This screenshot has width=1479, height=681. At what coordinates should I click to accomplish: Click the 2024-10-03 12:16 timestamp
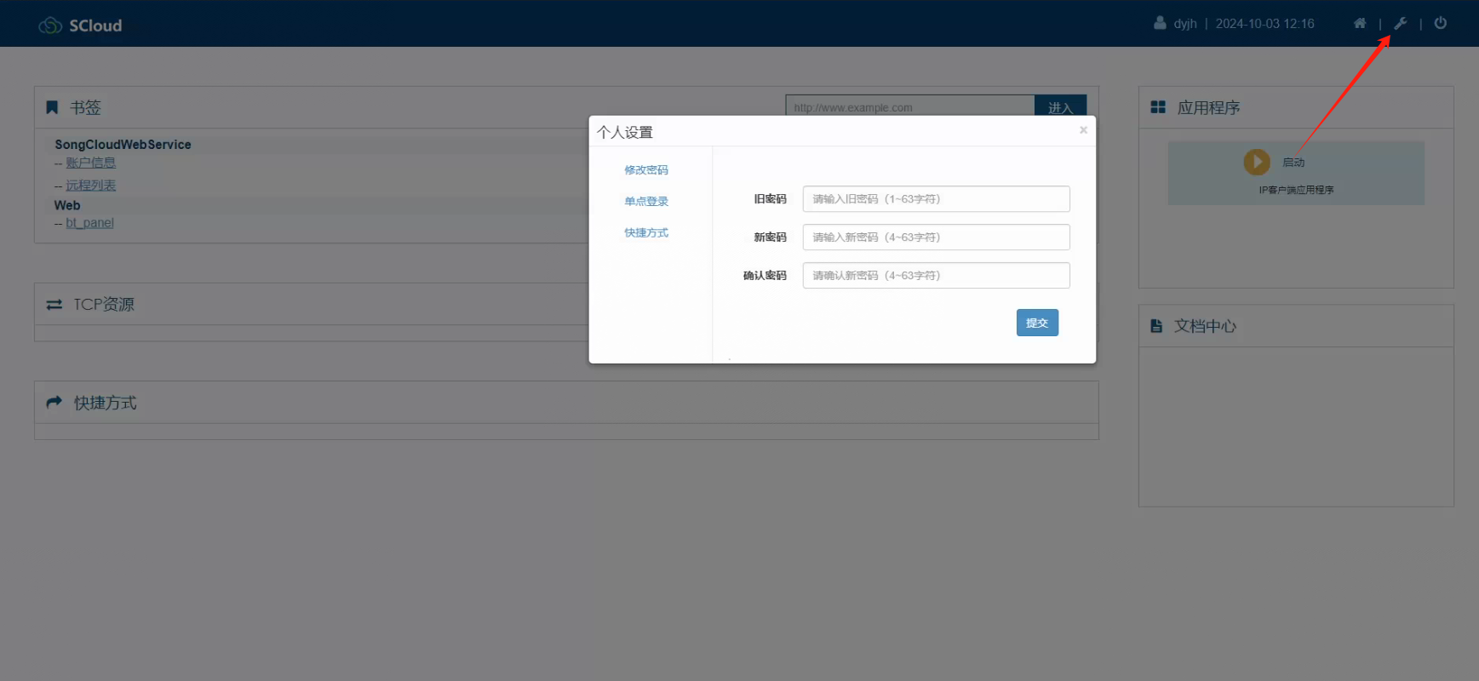click(1264, 24)
